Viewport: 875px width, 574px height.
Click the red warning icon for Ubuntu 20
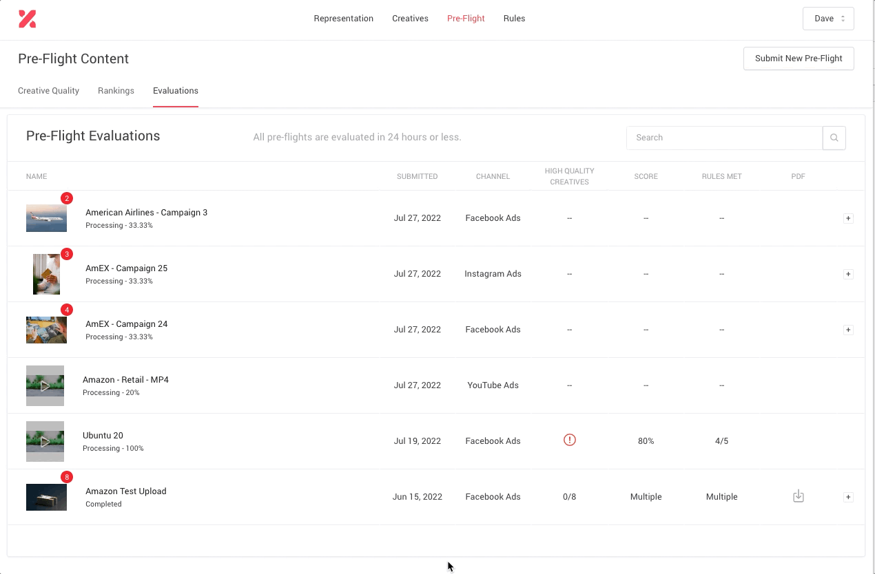tap(569, 440)
